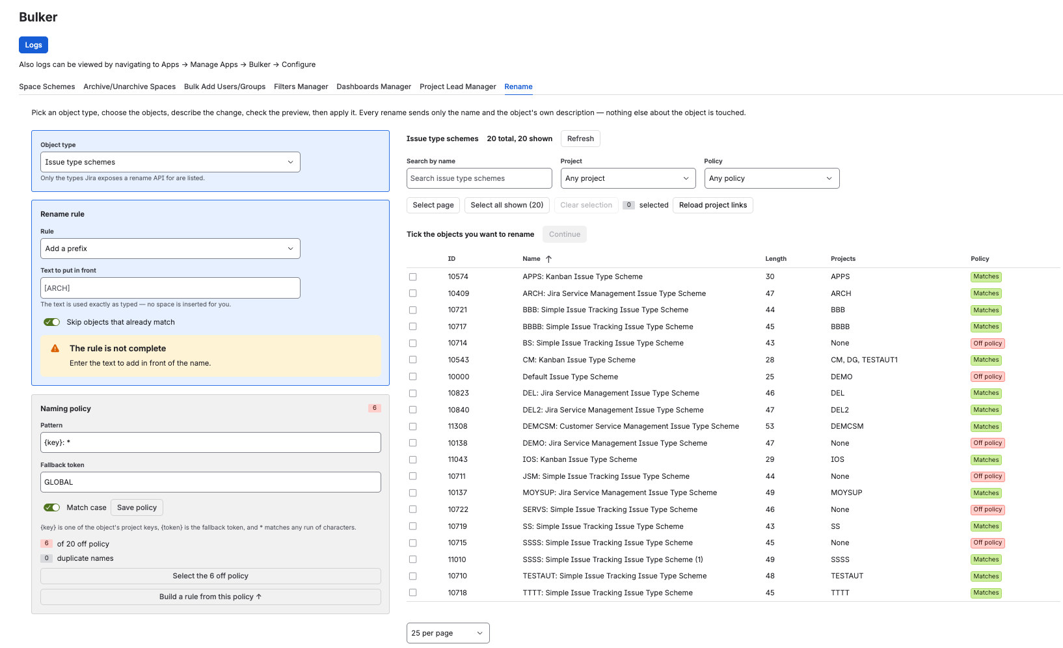Open the Logs button

click(34, 45)
